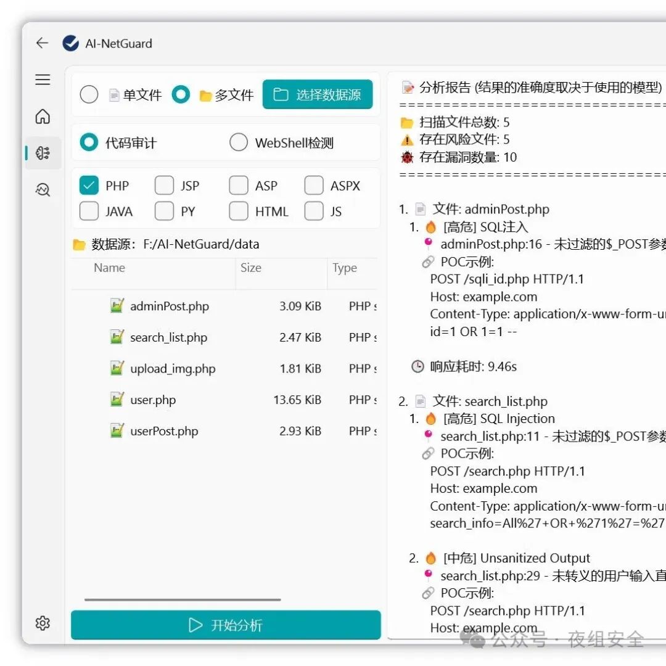Open settings via the gear icon
Image resolution: width=666 pixels, height=666 pixels.
43,623
